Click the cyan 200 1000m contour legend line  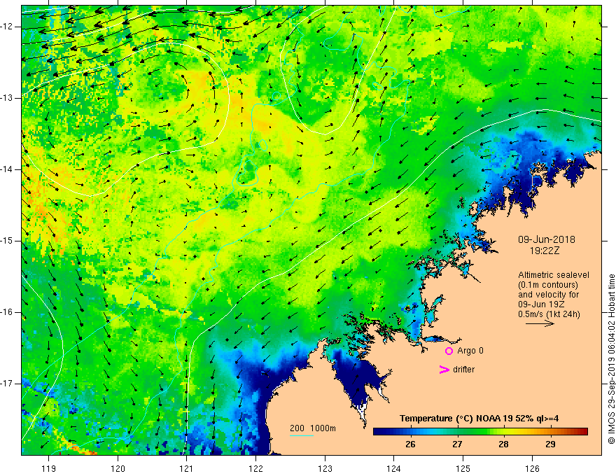click(x=301, y=435)
